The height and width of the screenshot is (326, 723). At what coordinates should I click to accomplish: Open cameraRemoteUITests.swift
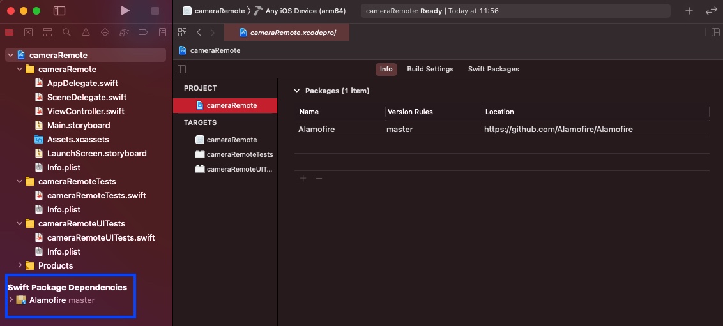tap(101, 237)
